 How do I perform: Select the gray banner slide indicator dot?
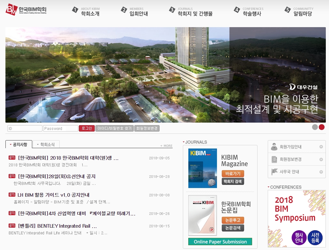point(315,127)
